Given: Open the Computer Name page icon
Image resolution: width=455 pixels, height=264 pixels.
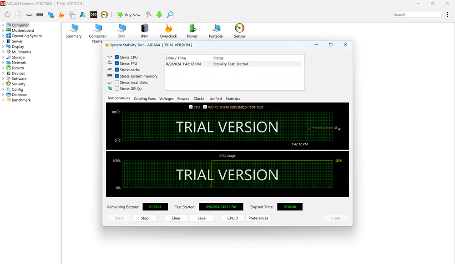Looking at the screenshot, I should [97, 33].
